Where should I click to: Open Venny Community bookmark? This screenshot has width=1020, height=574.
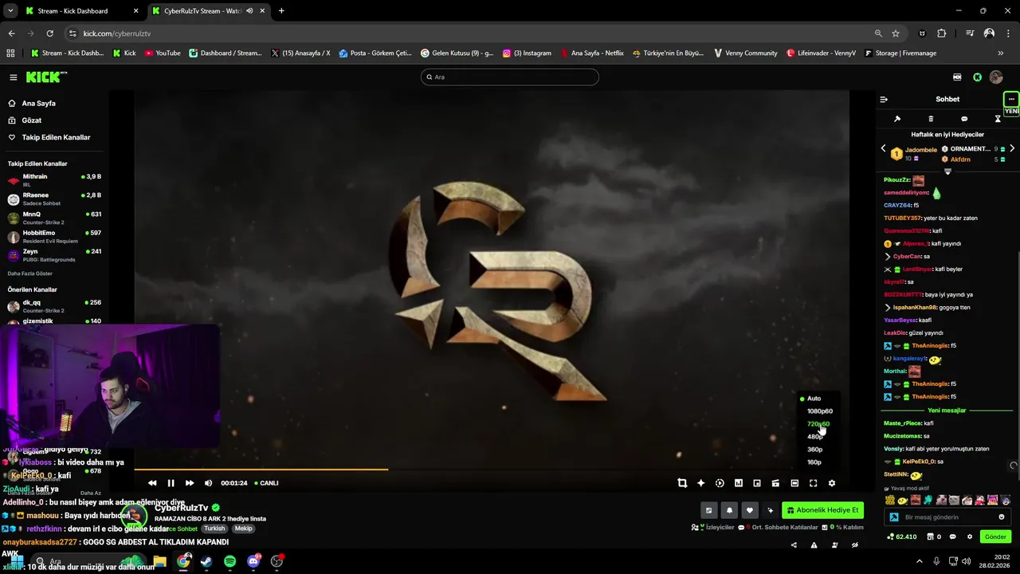745,53
